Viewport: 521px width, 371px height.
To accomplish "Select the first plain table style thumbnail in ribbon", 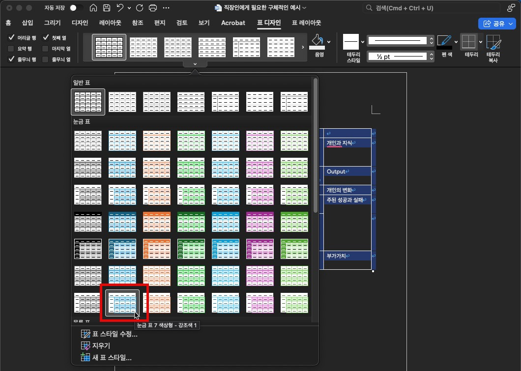I will tap(109, 47).
